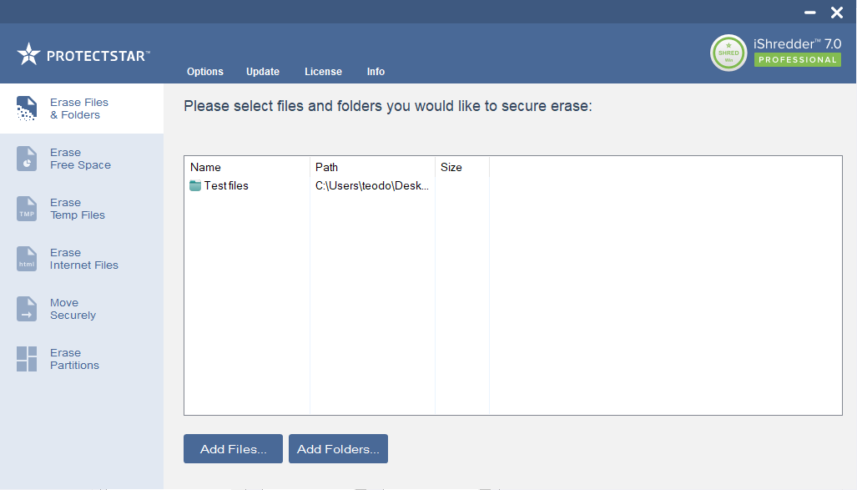The width and height of the screenshot is (857, 490).
Task: Click the Erase Temp Files TMP icon
Action: [x=27, y=209]
